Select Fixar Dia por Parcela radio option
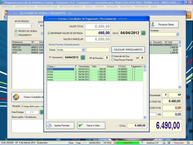 pos(112,60)
